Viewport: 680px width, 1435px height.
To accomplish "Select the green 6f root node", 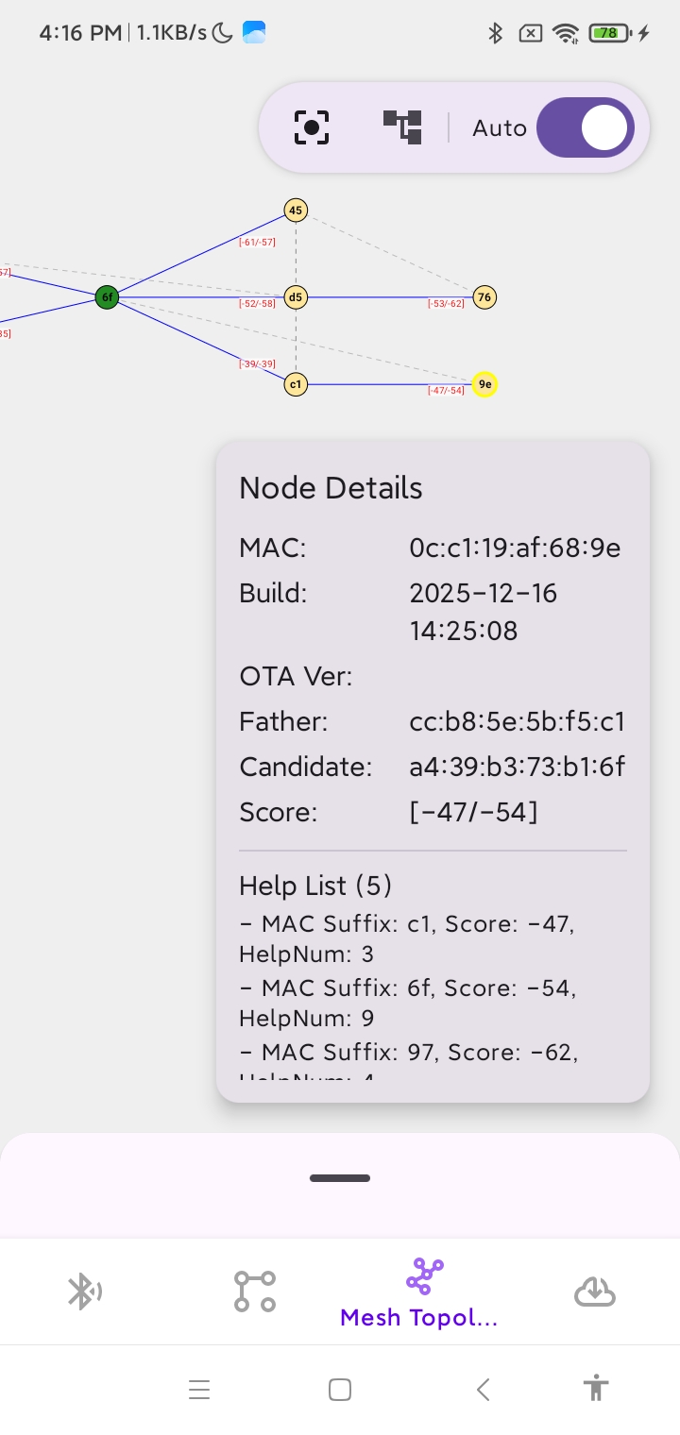I will tap(107, 297).
